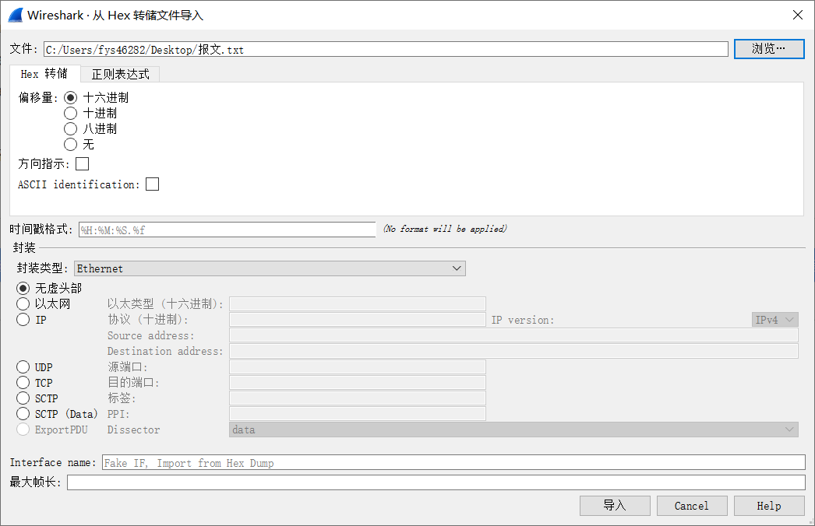Open the data Dissector dropdown
The image size is (815, 526).
[x=513, y=430]
